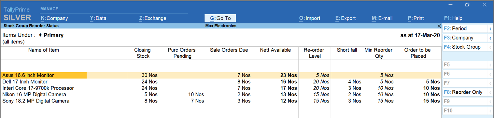Click Sony nett available 12 Nos

[289, 101]
